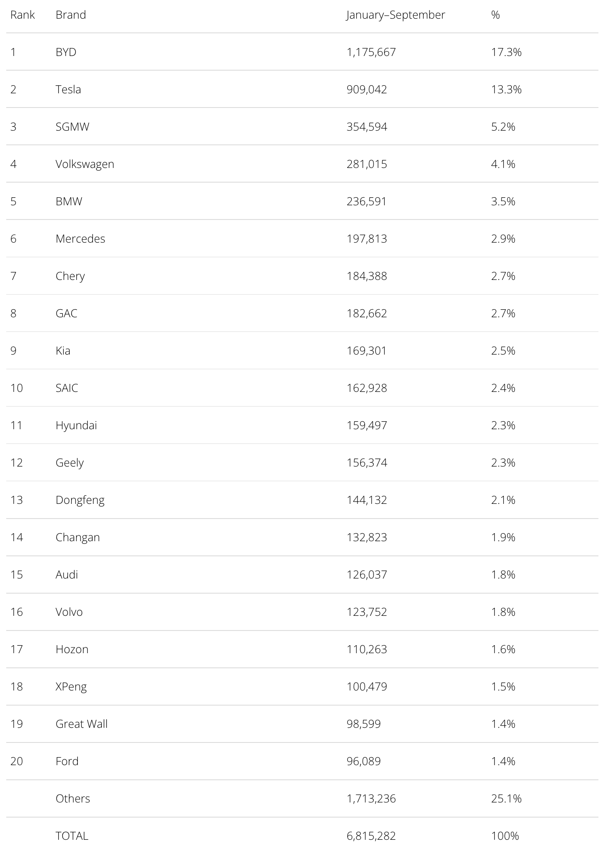Select the Geely brand name

(x=70, y=463)
